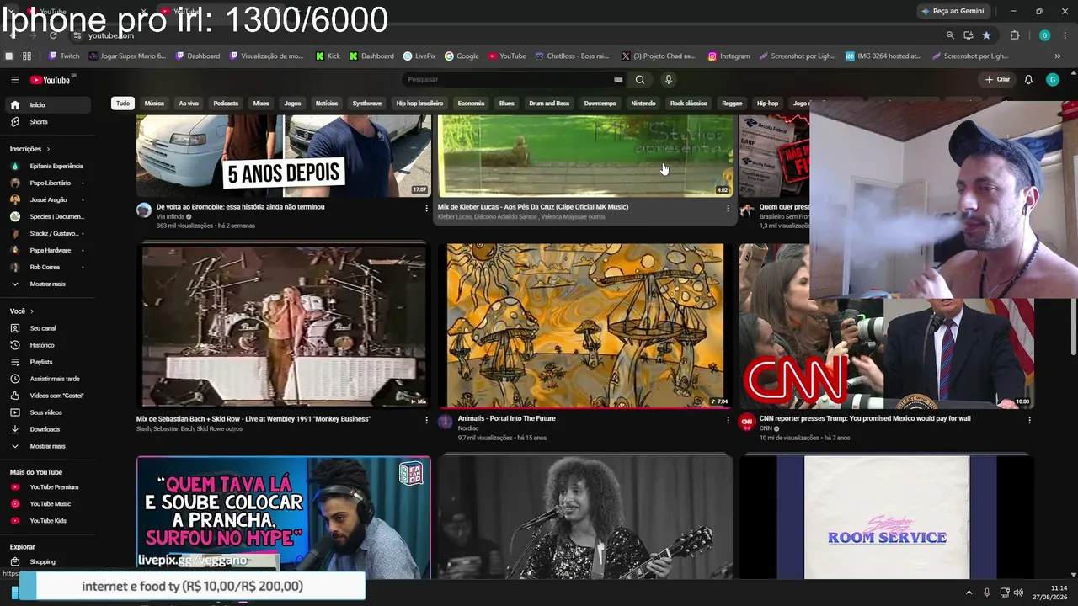Open the Chrome profile avatar

1045,35
